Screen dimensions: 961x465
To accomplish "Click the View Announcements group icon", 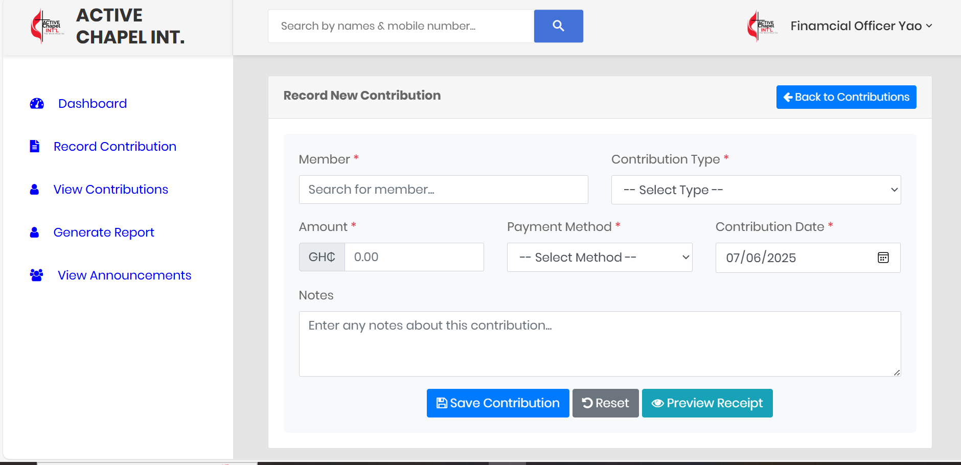I will coord(36,275).
